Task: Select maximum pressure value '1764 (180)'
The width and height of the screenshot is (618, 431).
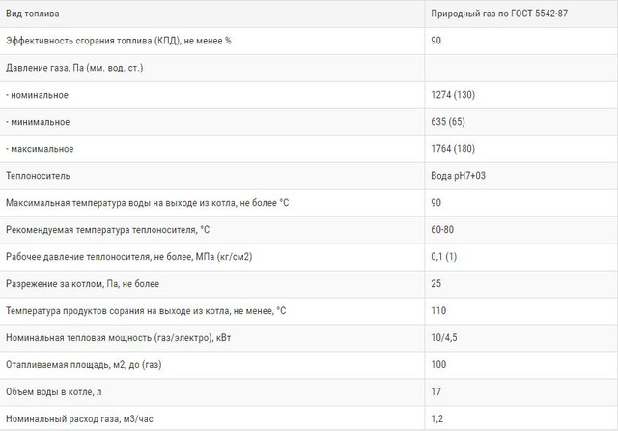Action: 453,149
